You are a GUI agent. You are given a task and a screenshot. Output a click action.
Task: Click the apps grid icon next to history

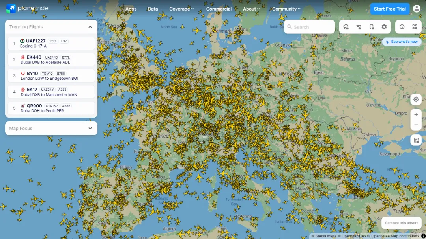pos(415,27)
